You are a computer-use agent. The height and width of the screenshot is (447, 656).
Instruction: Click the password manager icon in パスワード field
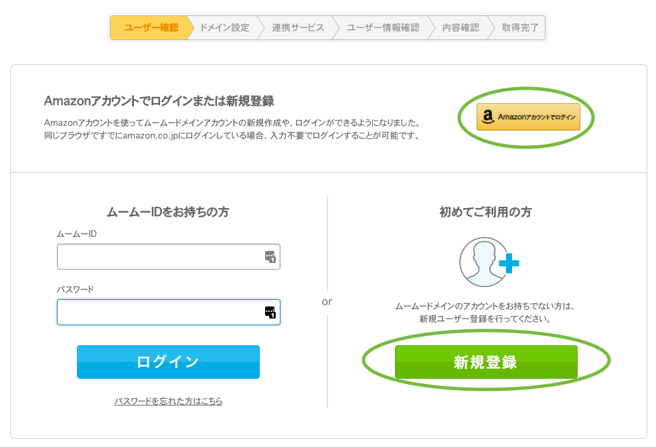[x=270, y=312]
